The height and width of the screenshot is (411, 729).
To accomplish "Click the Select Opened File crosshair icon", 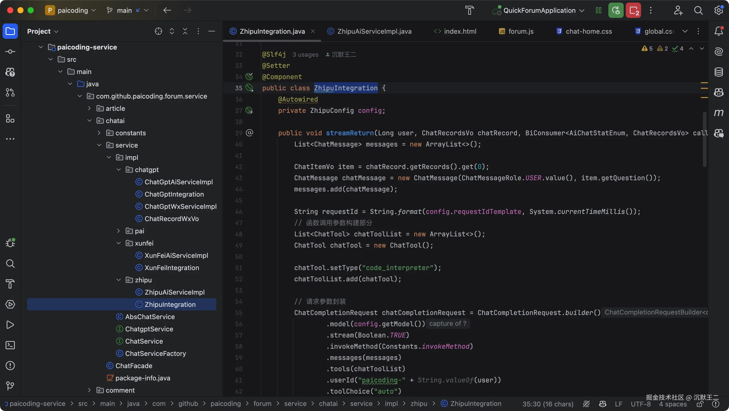I will [x=158, y=31].
